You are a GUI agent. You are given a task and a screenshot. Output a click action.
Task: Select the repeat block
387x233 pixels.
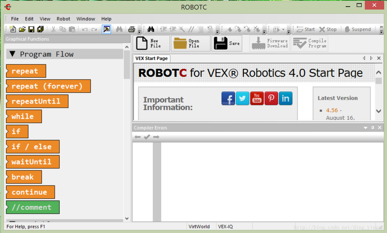point(26,71)
